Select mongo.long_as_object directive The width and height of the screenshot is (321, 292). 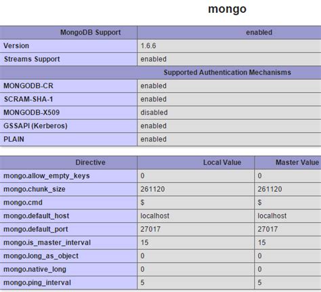point(41,256)
